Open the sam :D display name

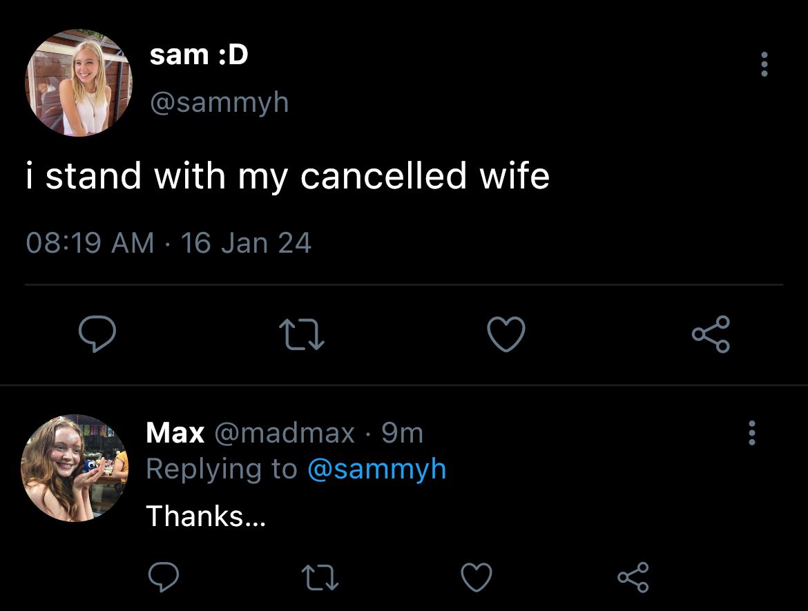click(x=199, y=54)
